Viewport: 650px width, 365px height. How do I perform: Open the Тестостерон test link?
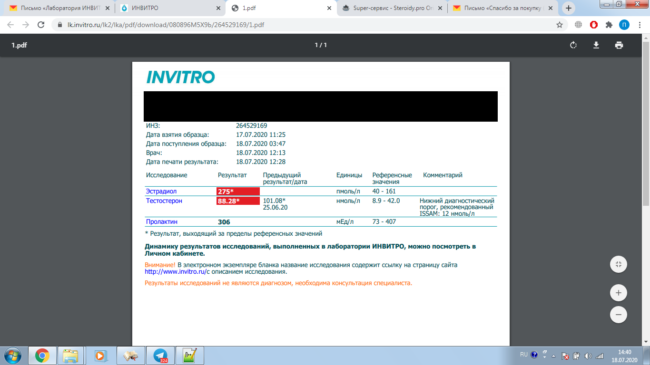pos(164,201)
